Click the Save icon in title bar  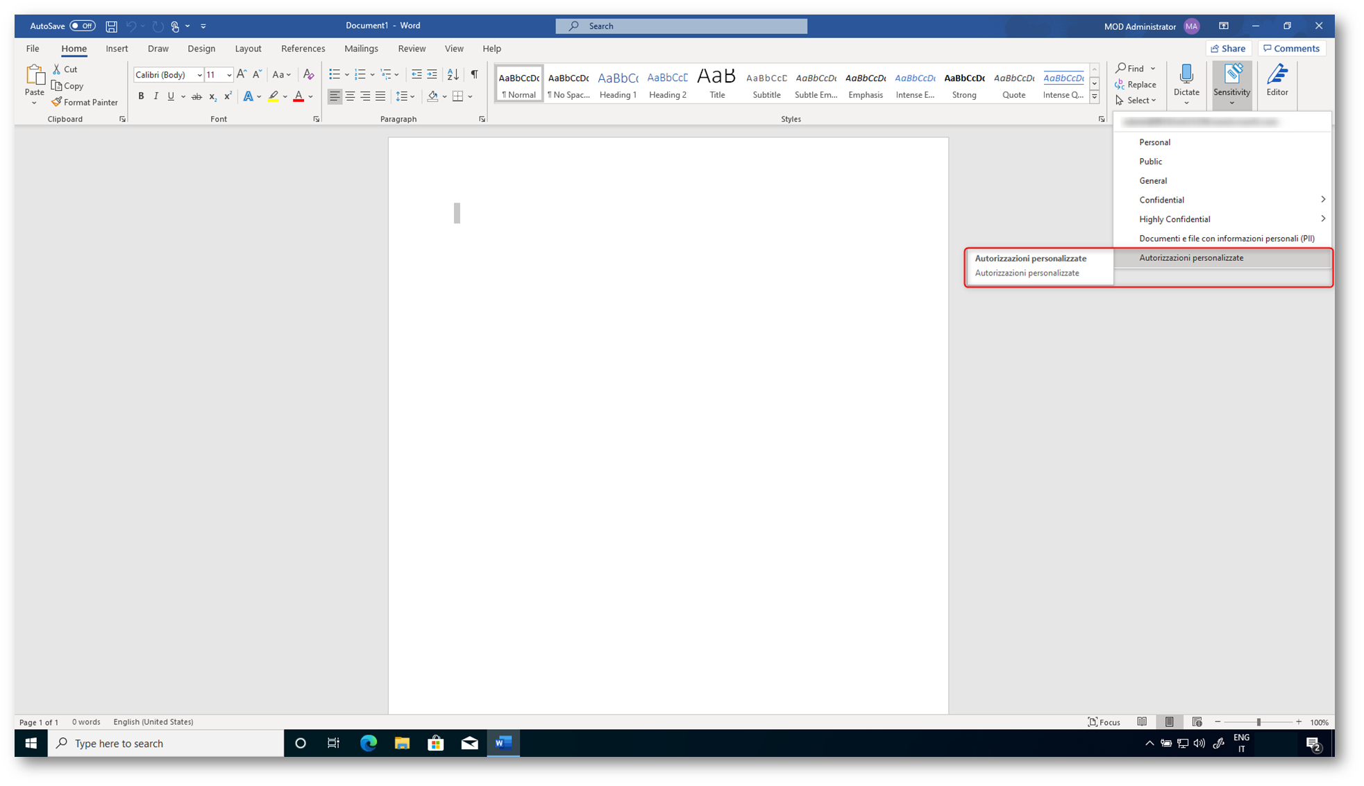[111, 26]
